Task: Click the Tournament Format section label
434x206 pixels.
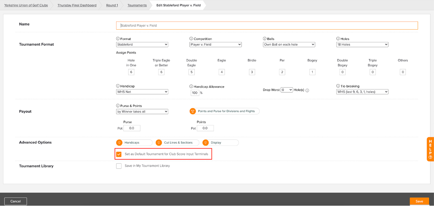Action: coord(37,45)
